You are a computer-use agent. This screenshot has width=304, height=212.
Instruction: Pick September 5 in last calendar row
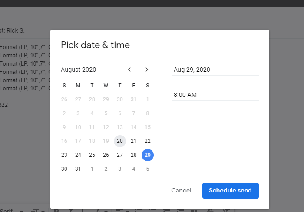click(148, 169)
